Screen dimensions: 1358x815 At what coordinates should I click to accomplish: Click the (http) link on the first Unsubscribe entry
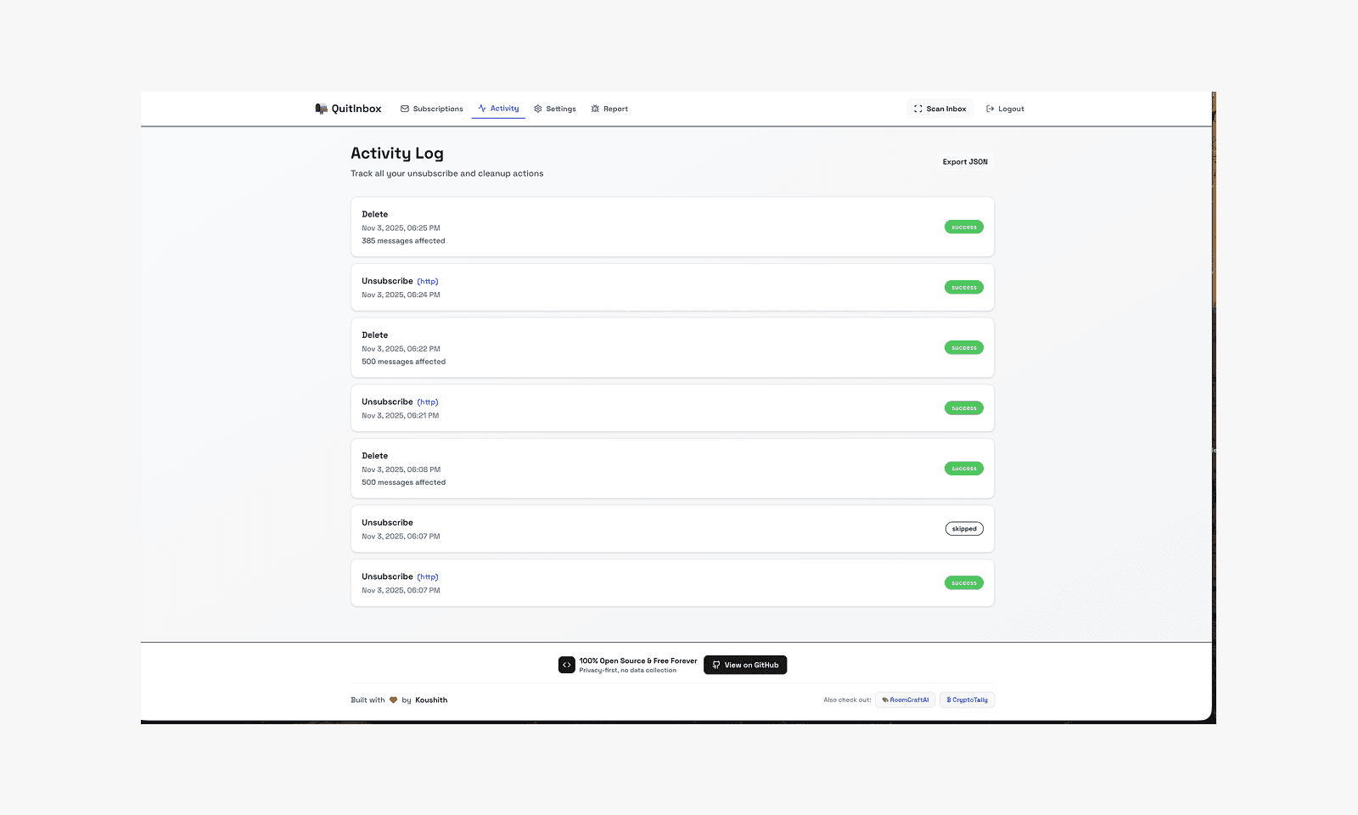tap(428, 281)
